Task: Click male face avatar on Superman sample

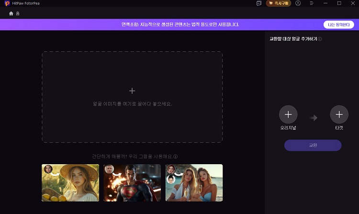Action: [110, 169]
